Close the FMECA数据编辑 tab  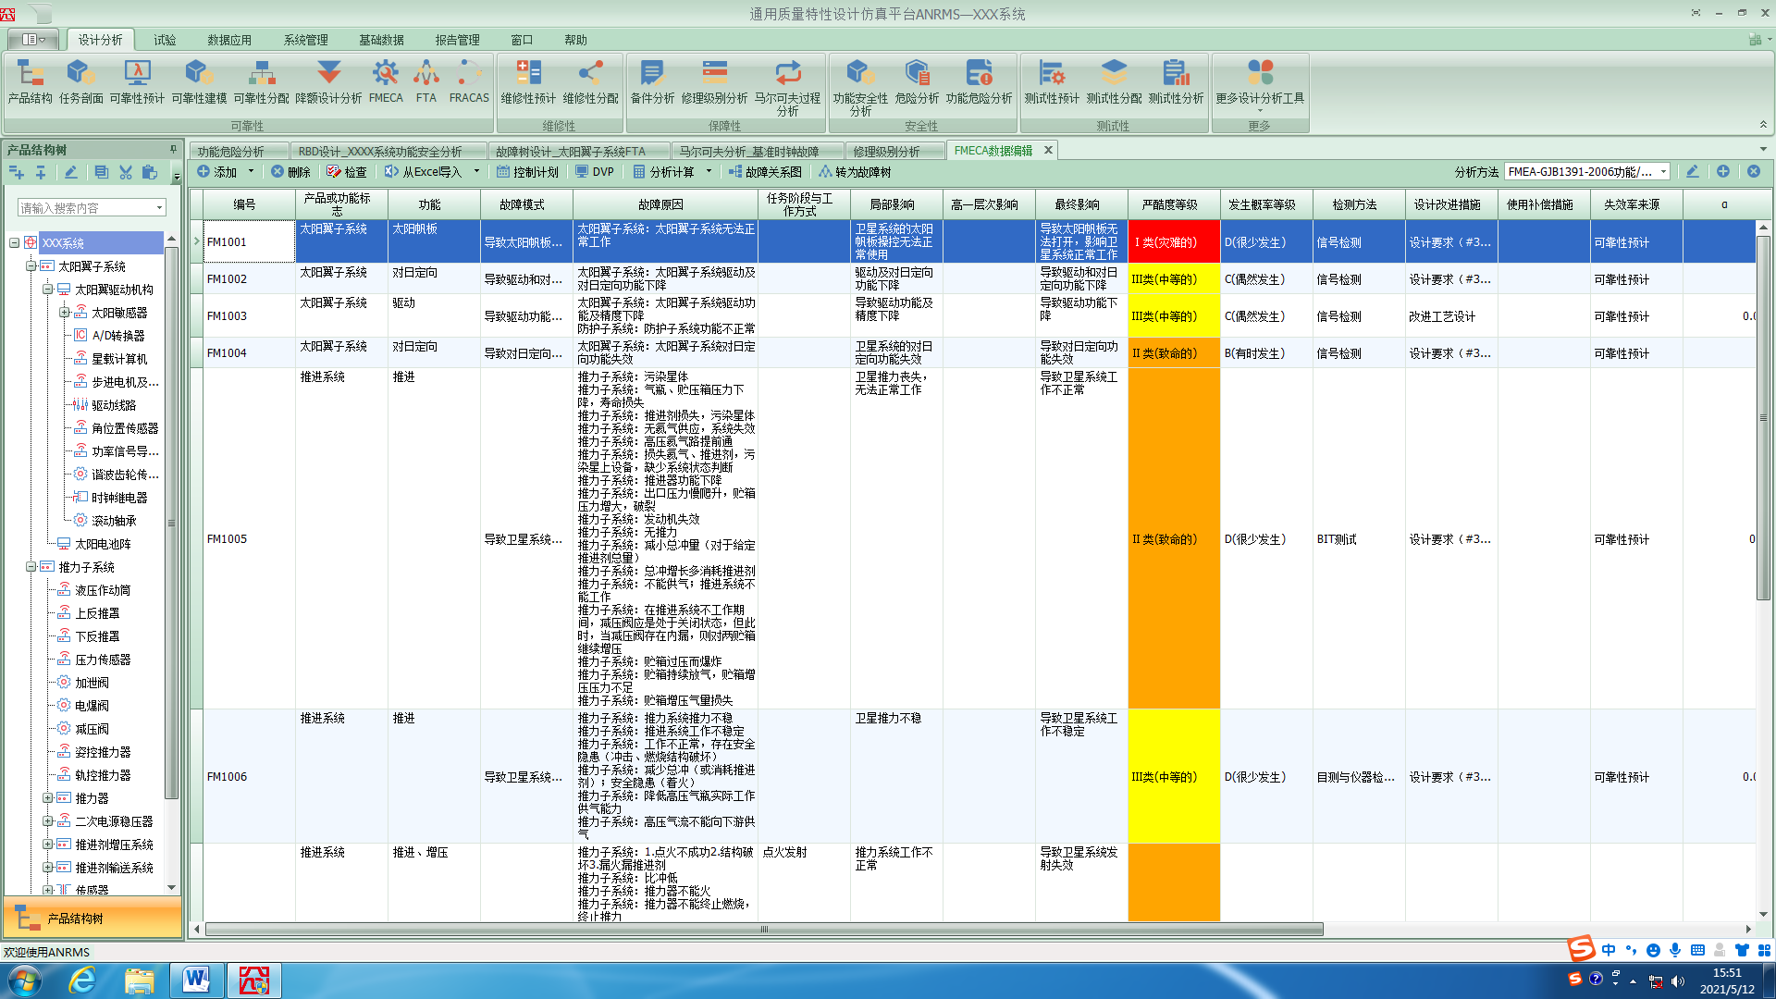point(1048,150)
